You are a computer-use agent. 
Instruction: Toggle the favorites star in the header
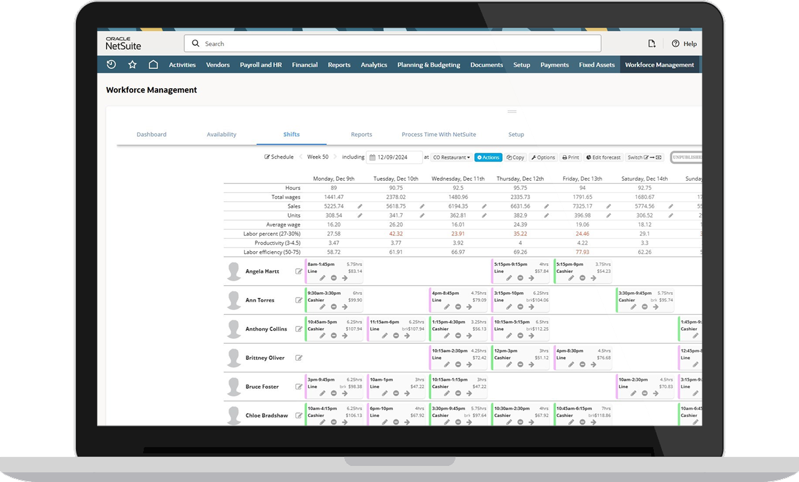[x=132, y=64]
